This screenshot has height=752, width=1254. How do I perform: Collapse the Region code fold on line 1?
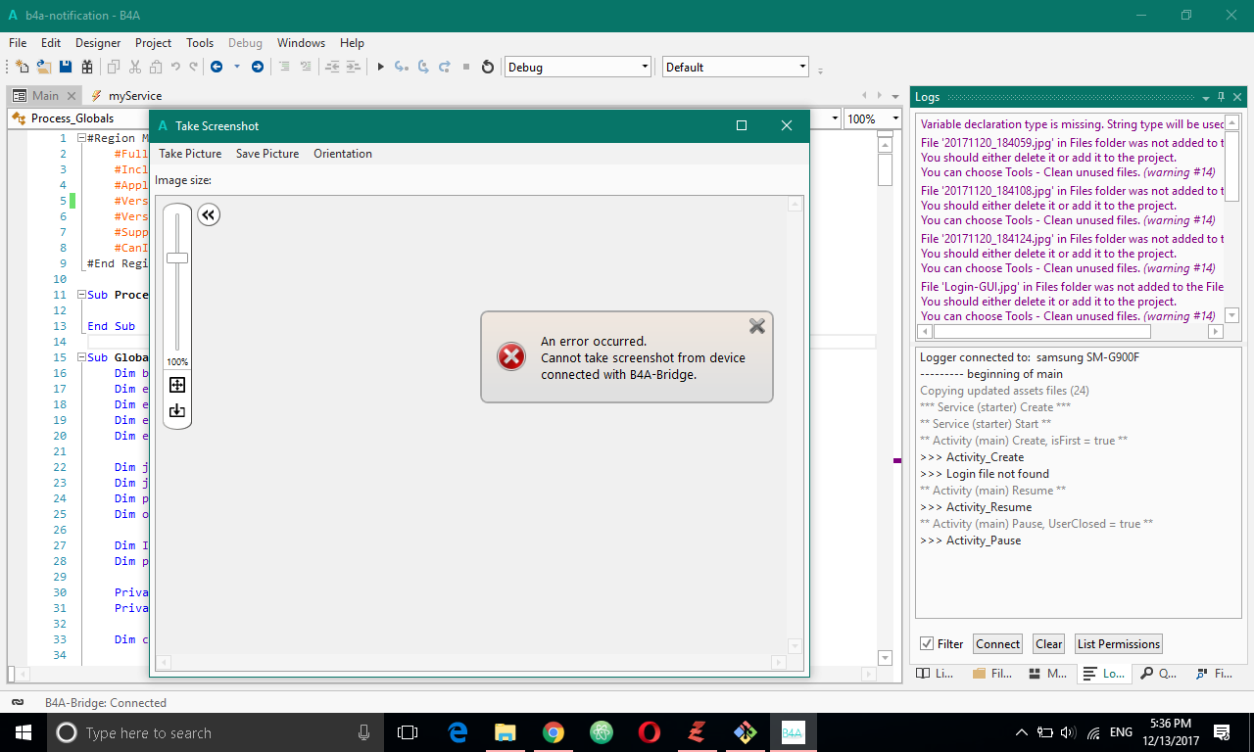81,138
